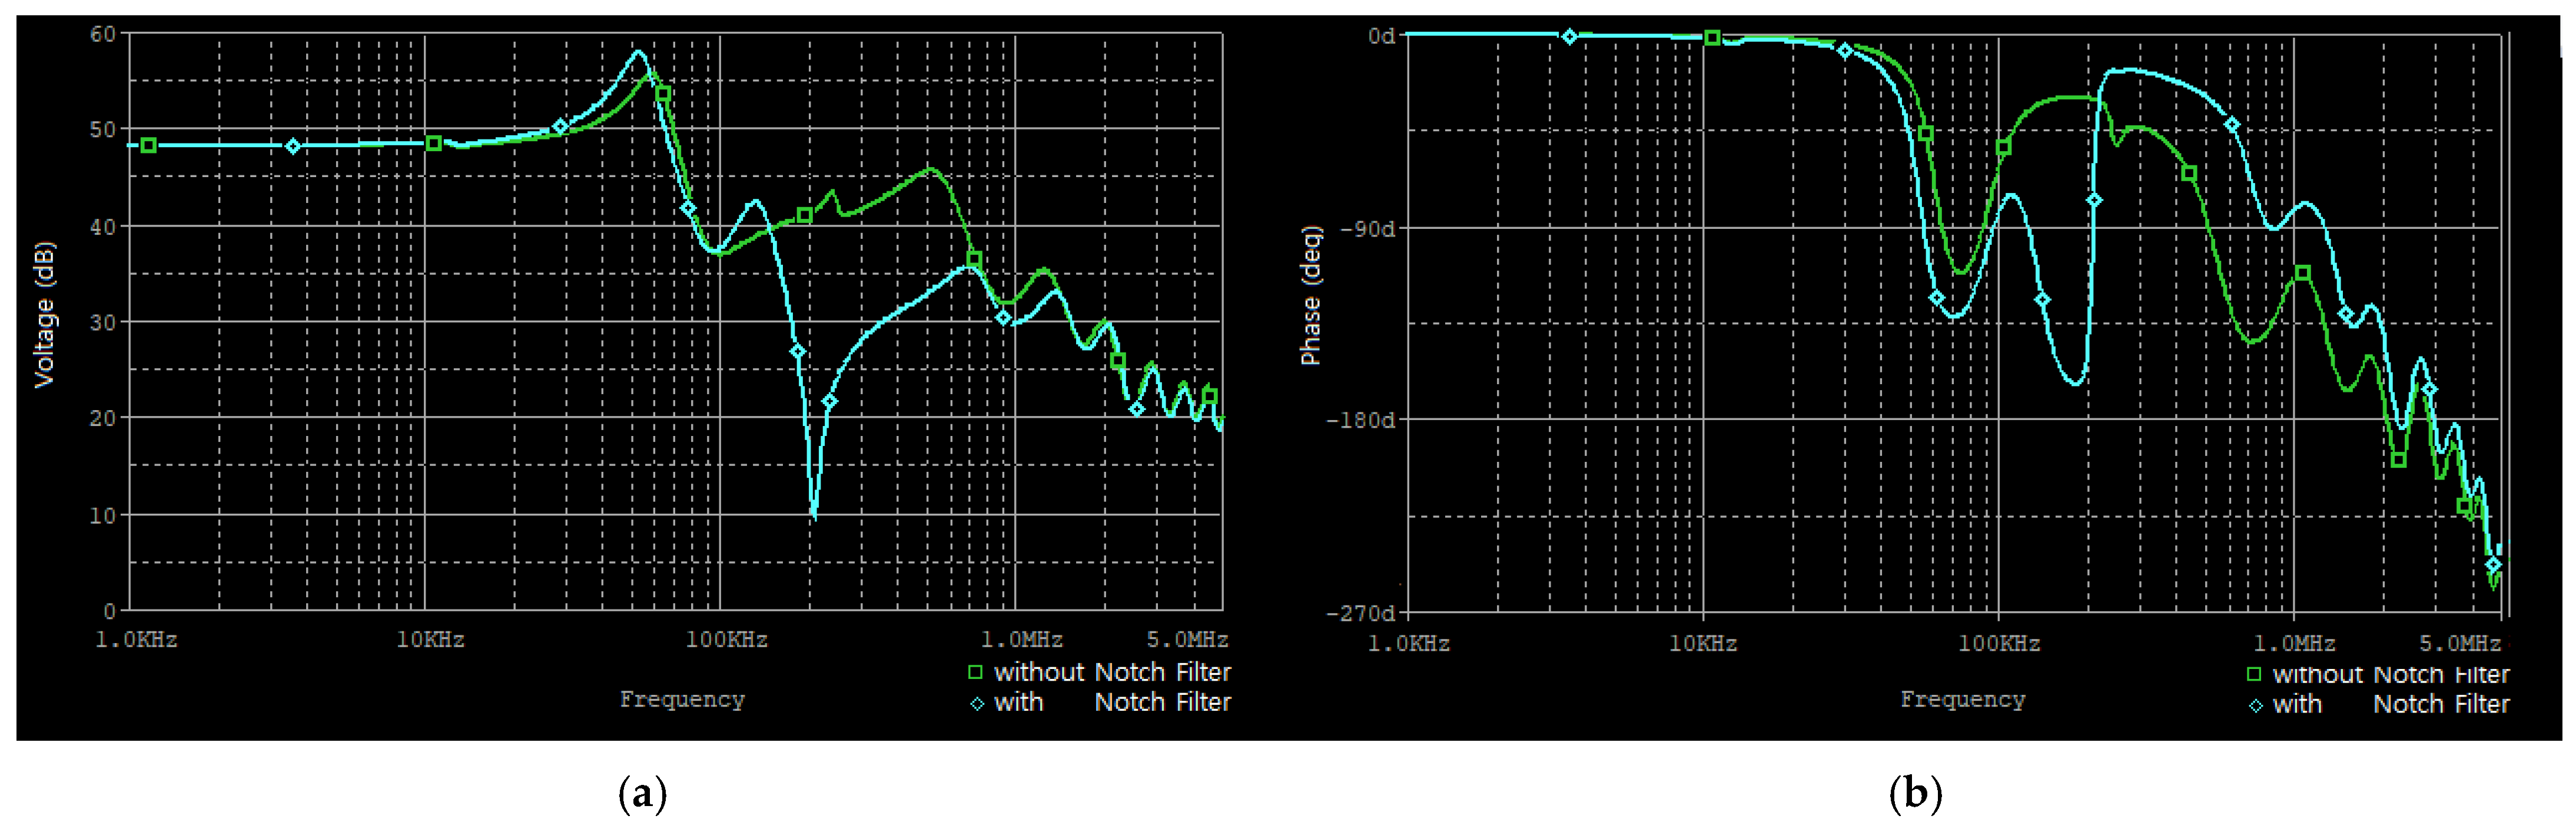Click 'Frequency' label under the phase plot
This screenshot has width=2576, height=829.
tap(1962, 699)
